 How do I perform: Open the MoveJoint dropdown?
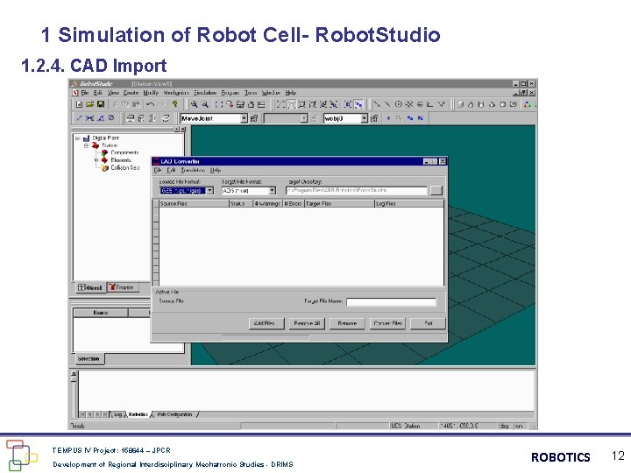coord(244,118)
